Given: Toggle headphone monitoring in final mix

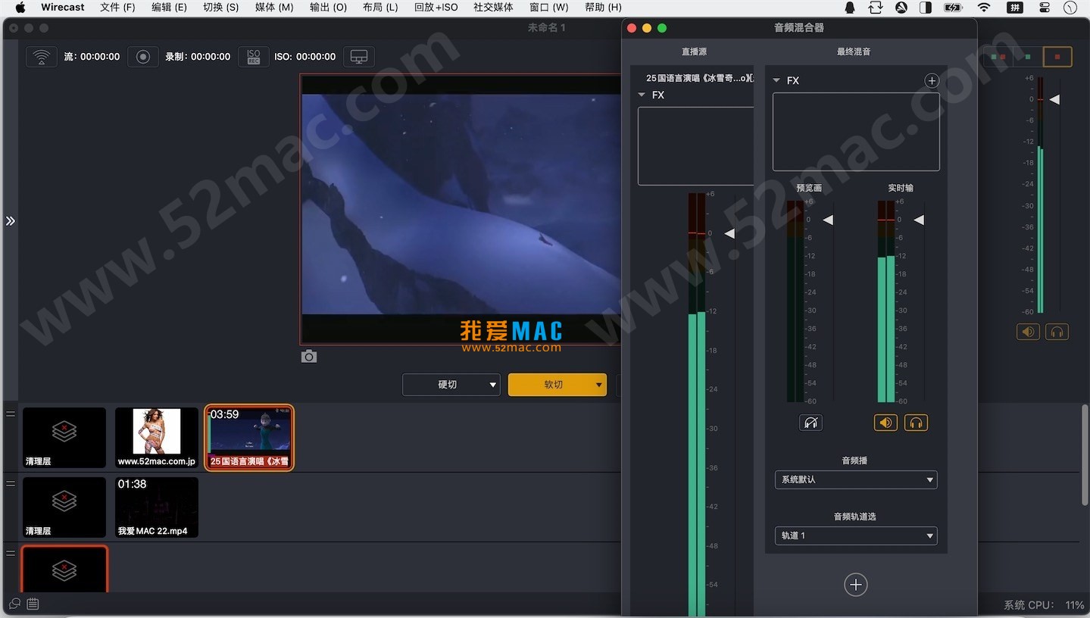Looking at the screenshot, I should (916, 423).
